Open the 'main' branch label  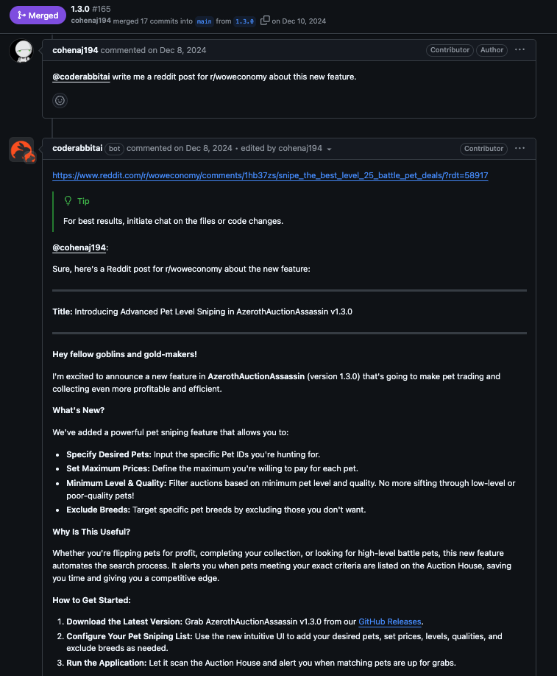[204, 21]
